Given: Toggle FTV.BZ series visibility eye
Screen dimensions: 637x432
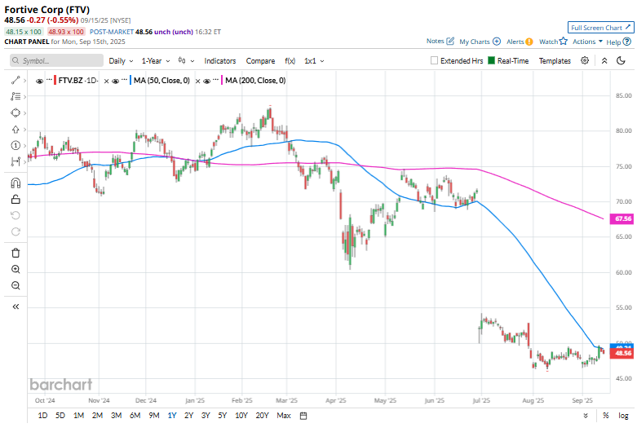Looking at the screenshot, I should [39, 82].
